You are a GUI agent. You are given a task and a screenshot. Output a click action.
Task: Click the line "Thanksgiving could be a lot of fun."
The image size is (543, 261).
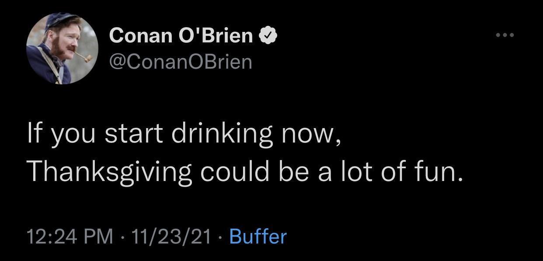click(x=245, y=172)
